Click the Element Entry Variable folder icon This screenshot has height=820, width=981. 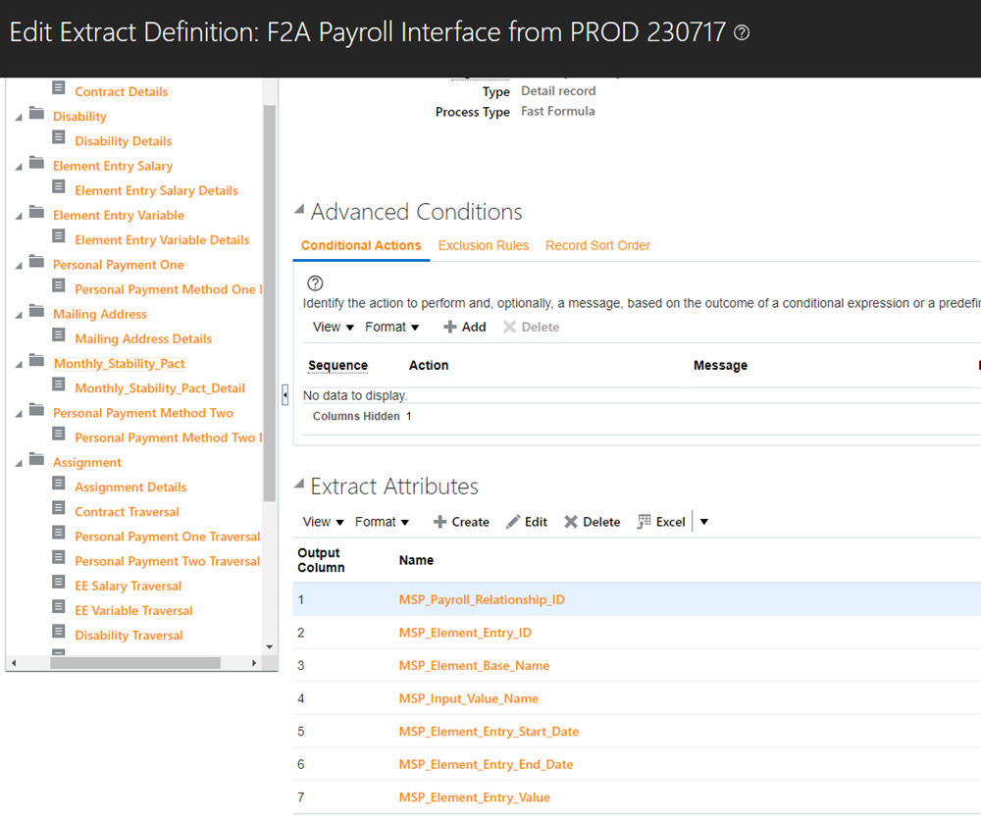click(37, 212)
